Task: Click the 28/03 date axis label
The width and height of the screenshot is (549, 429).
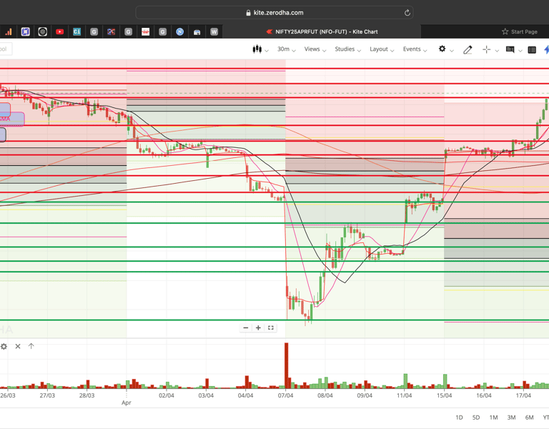Action: point(86,395)
